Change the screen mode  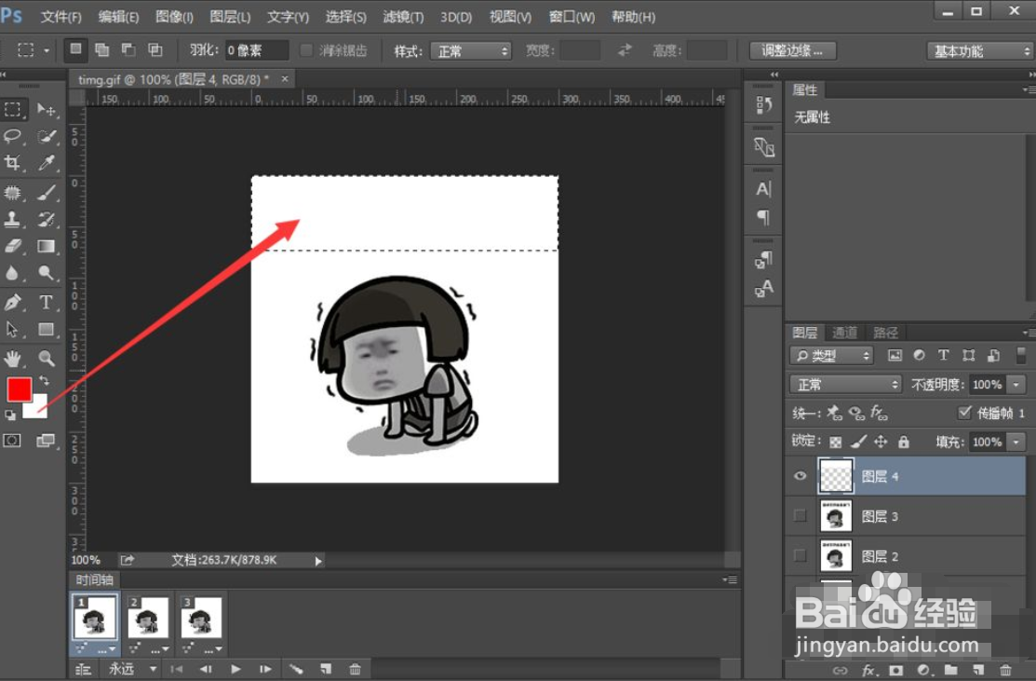(x=46, y=441)
